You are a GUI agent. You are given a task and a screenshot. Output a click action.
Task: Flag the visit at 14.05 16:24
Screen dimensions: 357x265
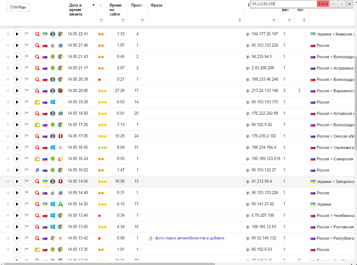click(26, 159)
